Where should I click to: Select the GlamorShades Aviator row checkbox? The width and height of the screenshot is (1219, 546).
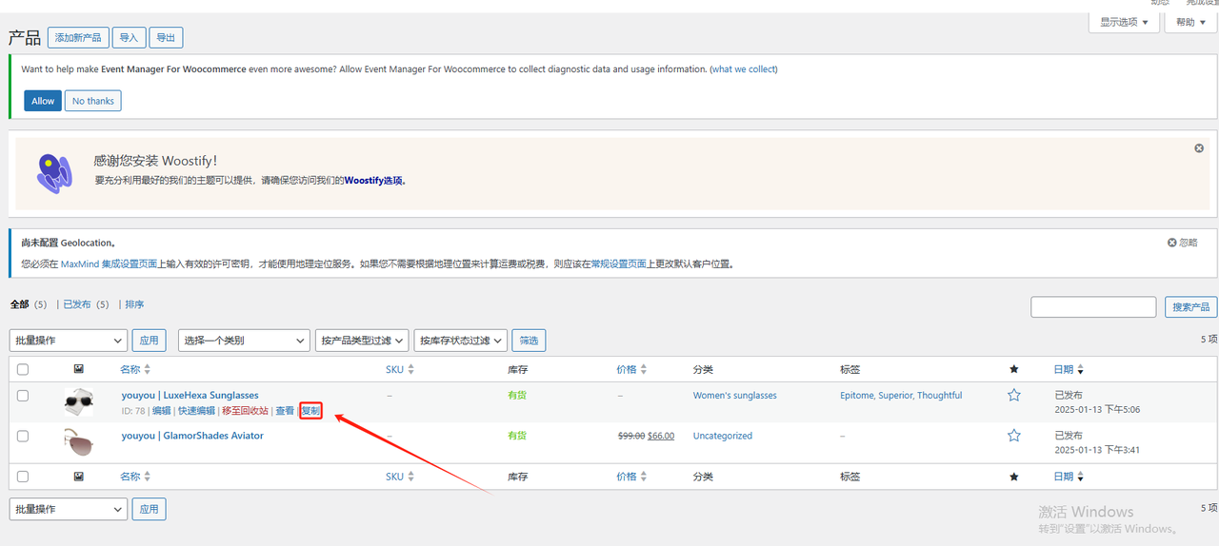point(23,436)
